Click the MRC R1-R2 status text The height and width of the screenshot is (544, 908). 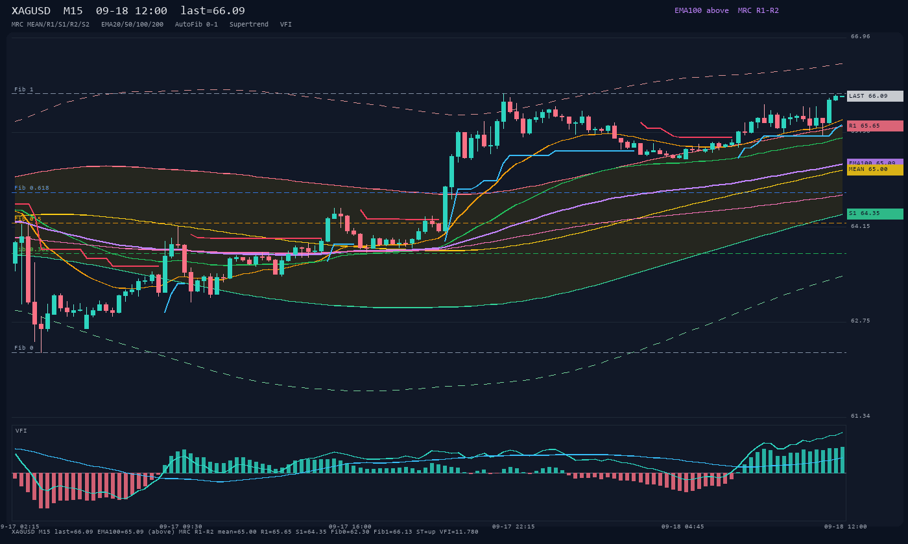[758, 10]
